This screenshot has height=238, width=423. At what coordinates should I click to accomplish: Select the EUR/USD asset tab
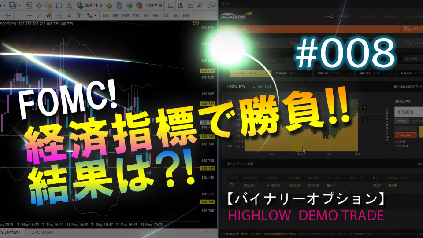coord(293,73)
